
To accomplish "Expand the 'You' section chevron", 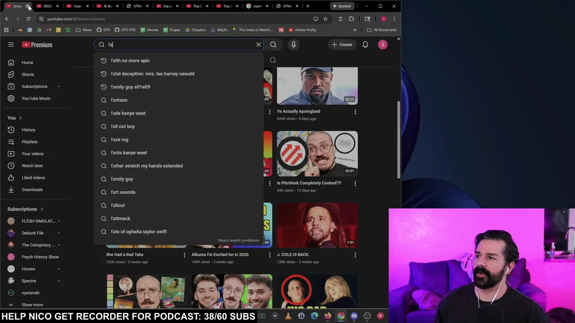I will click(x=20, y=118).
